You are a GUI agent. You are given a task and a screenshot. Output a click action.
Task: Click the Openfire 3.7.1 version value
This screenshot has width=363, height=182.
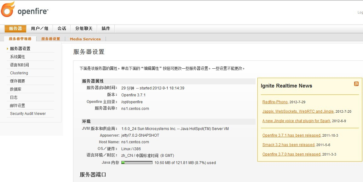click(133, 95)
